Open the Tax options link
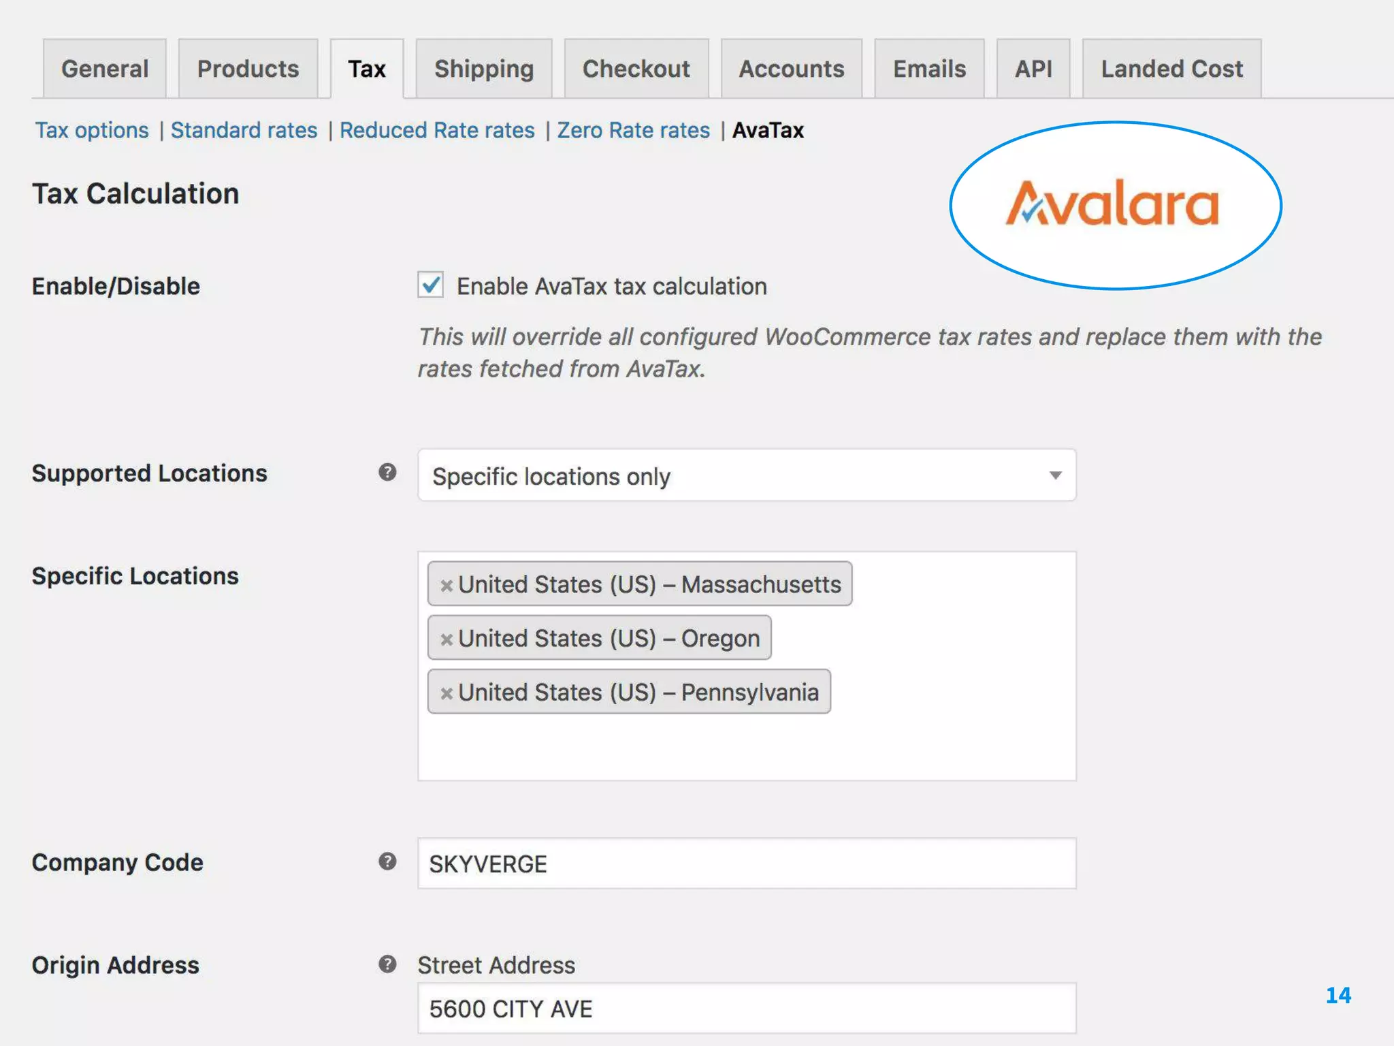 pos(92,130)
